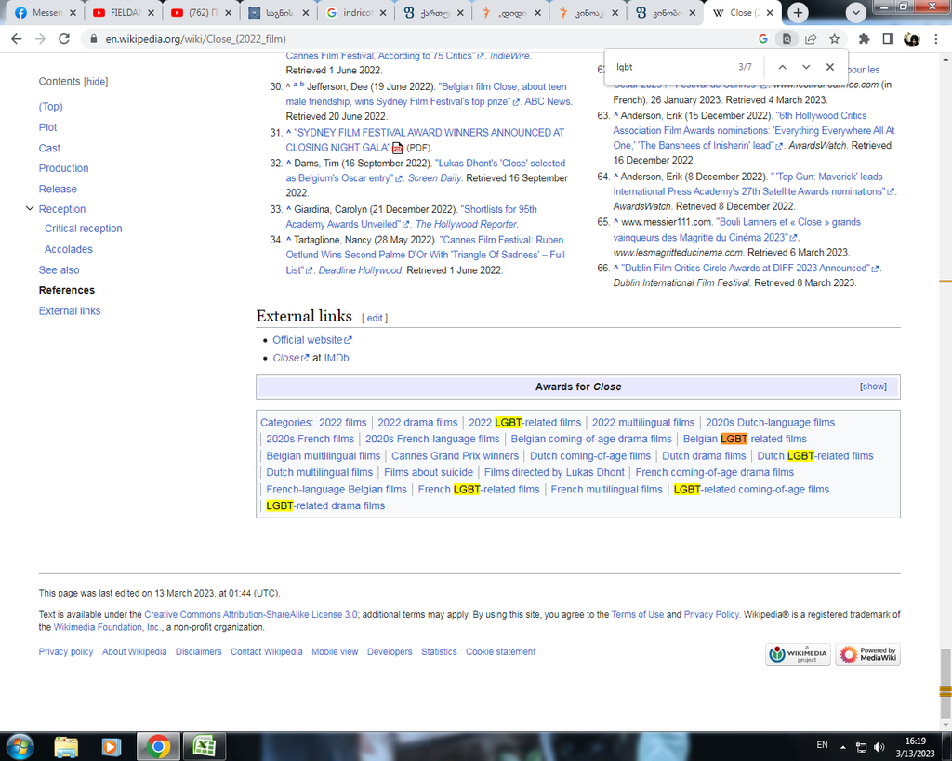Open Windows Start menu
Image resolution: width=952 pixels, height=761 pixels.
[20, 746]
